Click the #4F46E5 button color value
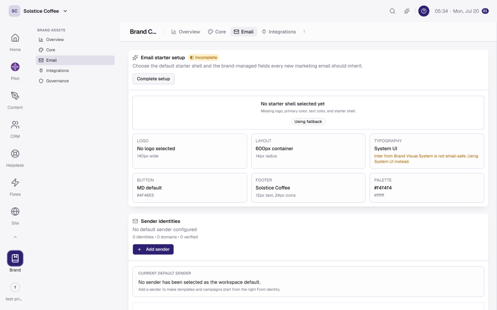Screen dimensions: 497x310 pyautogui.click(x=145, y=195)
